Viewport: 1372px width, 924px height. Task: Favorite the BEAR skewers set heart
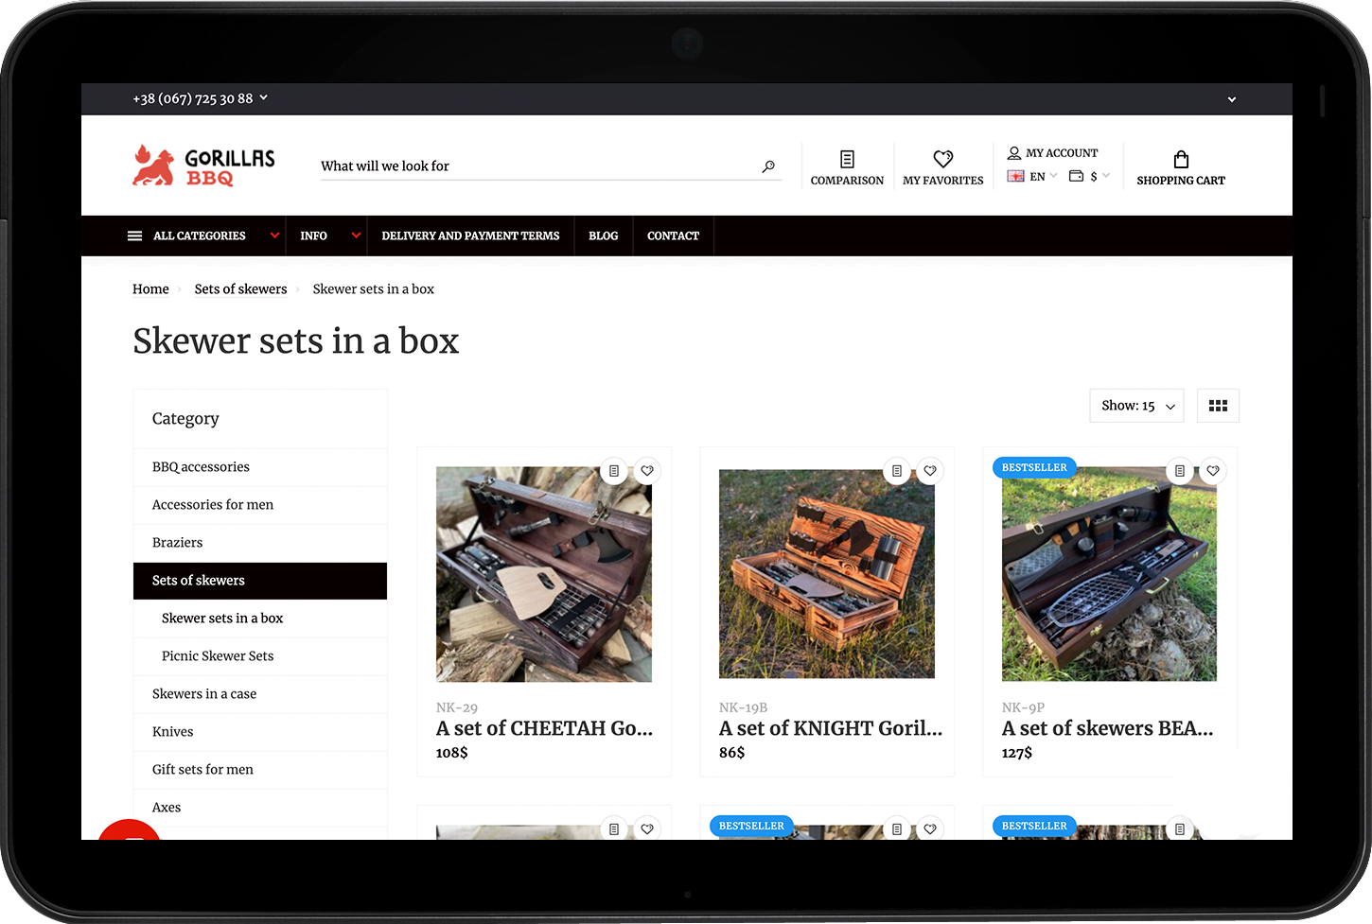point(1213,471)
